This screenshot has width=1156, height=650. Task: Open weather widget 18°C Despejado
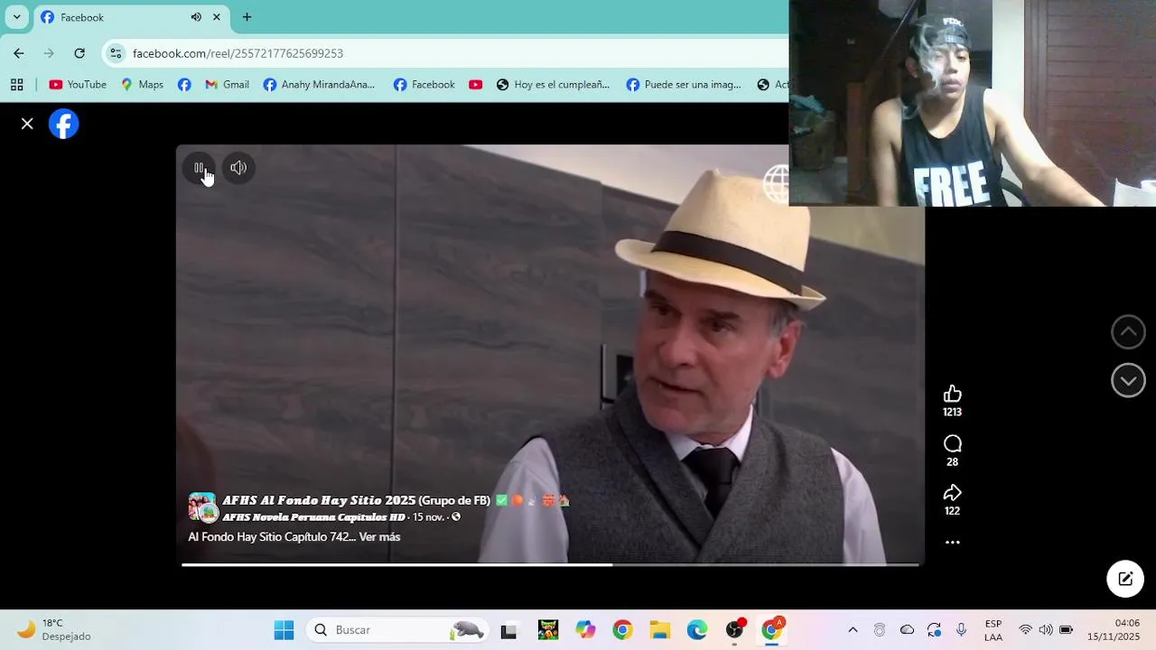pyautogui.click(x=54, y=630)
